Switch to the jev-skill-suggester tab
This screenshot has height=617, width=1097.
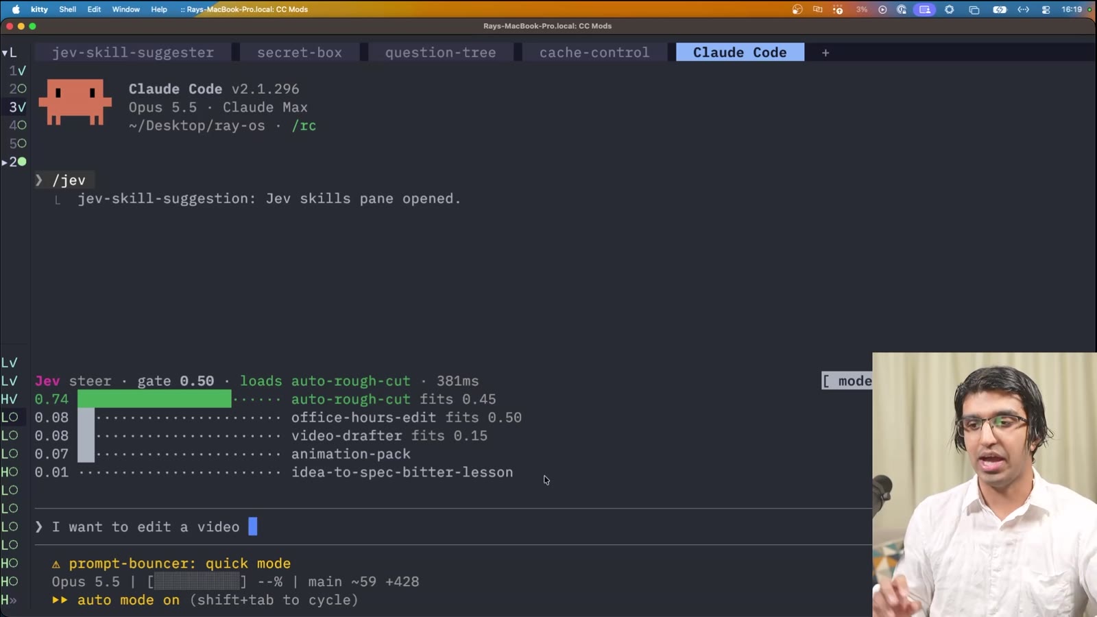[133, 52]
